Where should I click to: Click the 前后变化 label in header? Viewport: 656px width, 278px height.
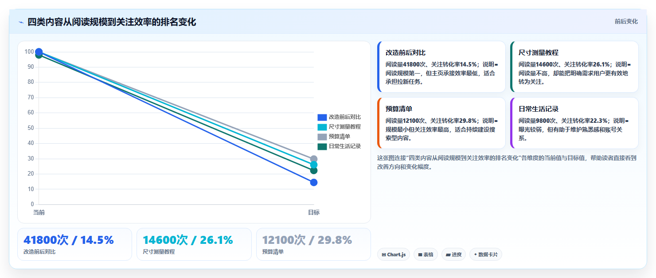[626, 21]
